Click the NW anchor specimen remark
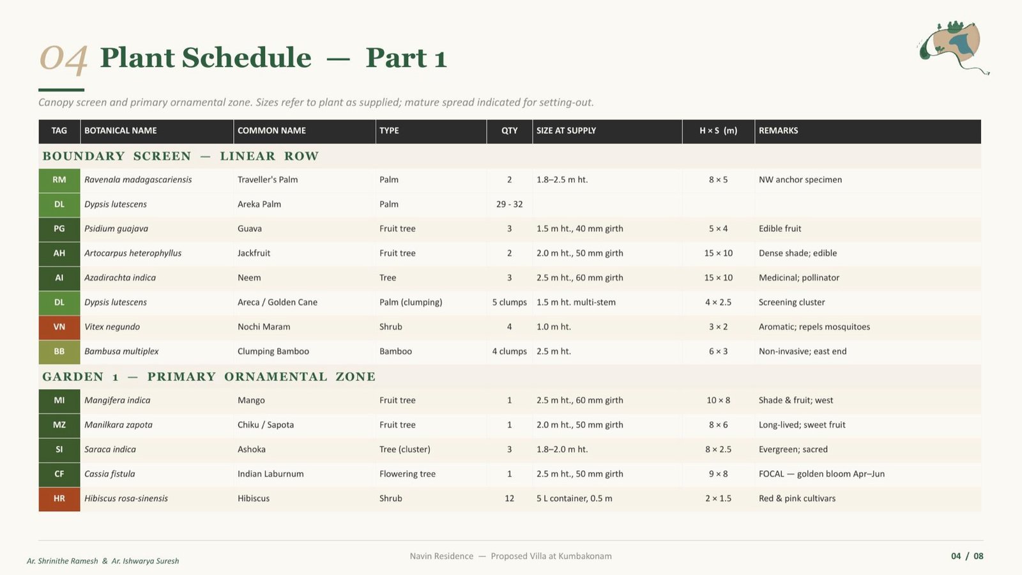 coord(800,180)
